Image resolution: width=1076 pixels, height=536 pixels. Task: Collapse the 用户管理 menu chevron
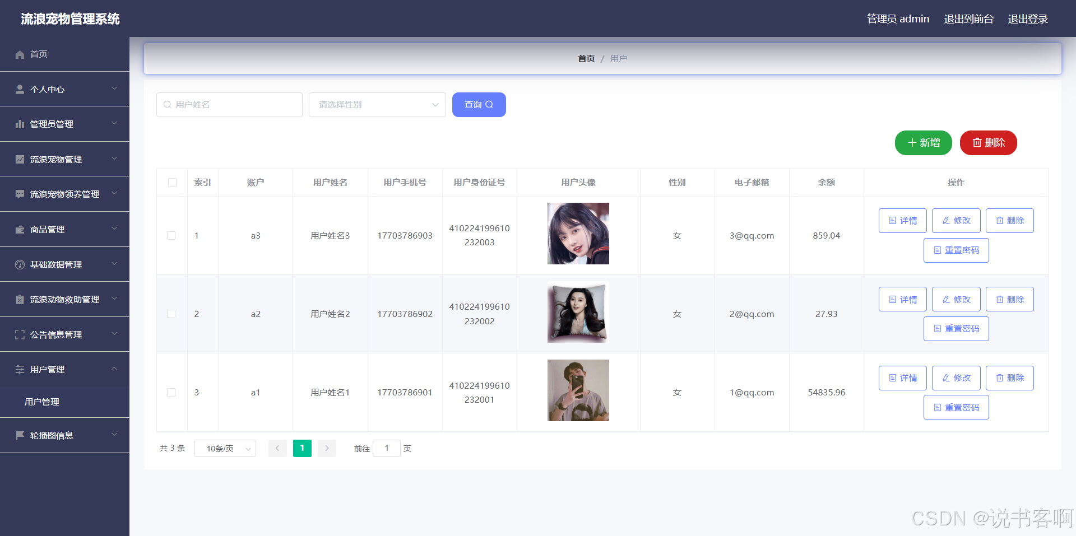(x=114, y=369)
